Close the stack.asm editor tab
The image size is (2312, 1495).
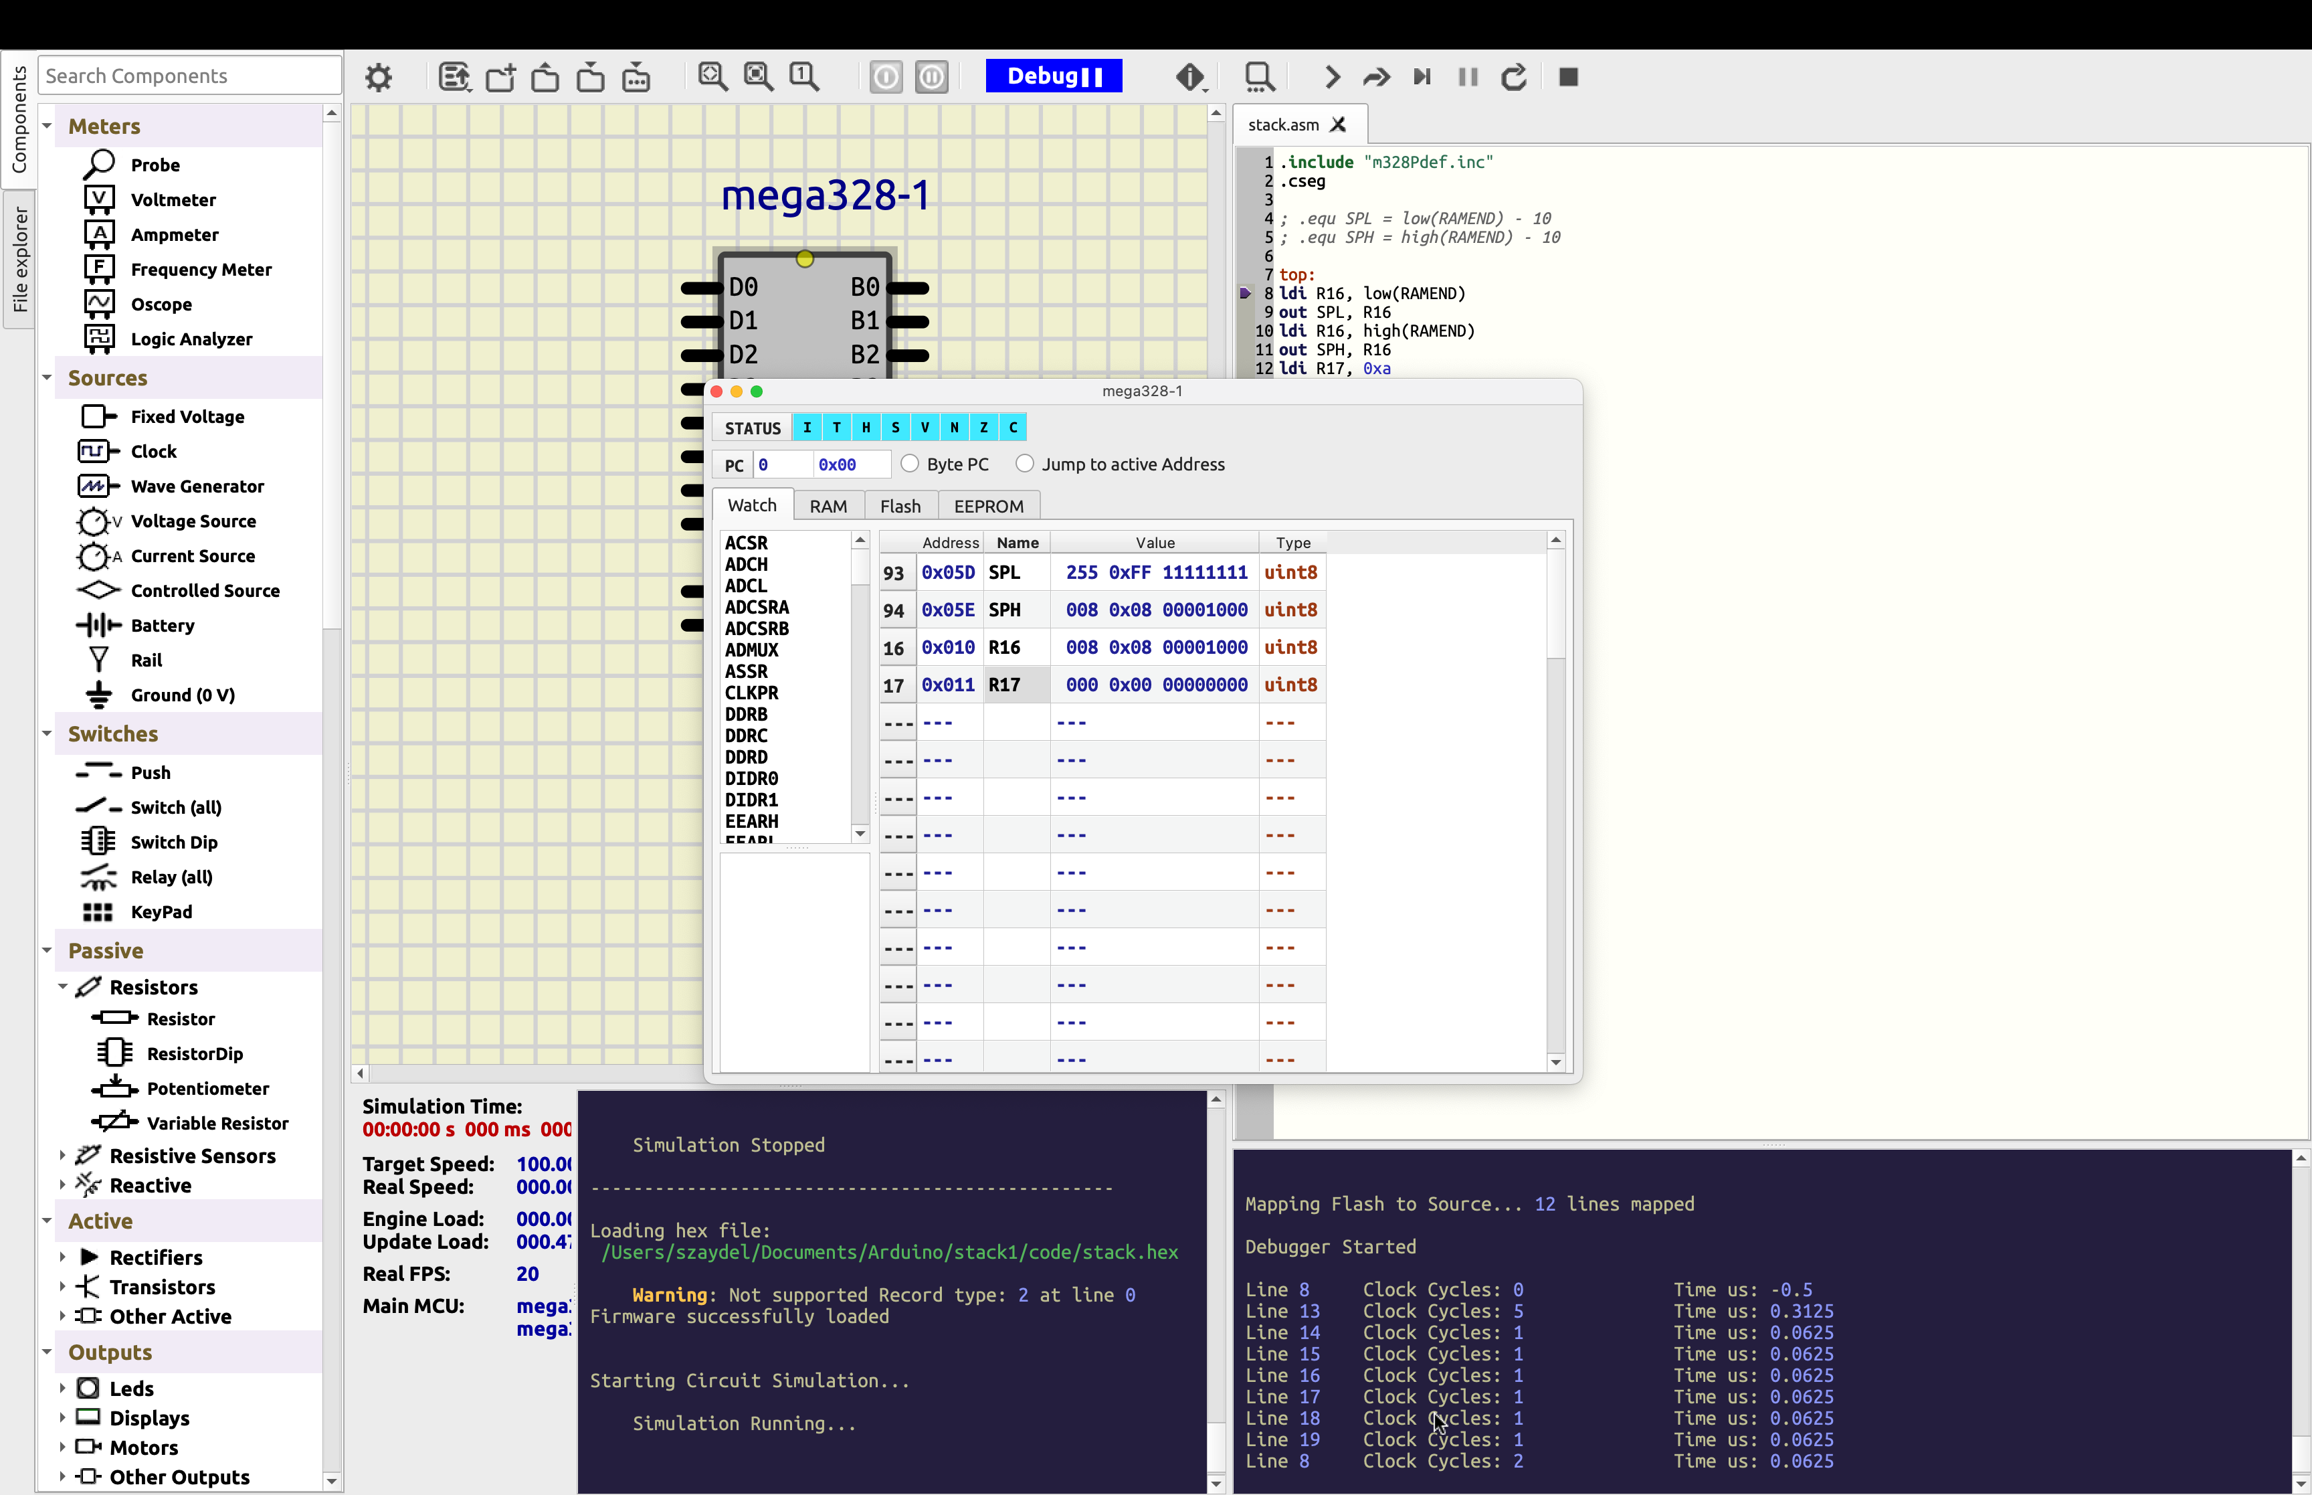pyautogui.click(x=1338, y=124)
